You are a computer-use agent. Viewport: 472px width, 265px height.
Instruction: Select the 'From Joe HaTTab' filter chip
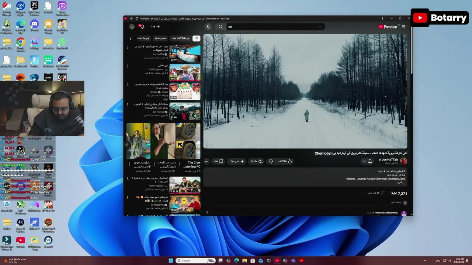(180, 38)
